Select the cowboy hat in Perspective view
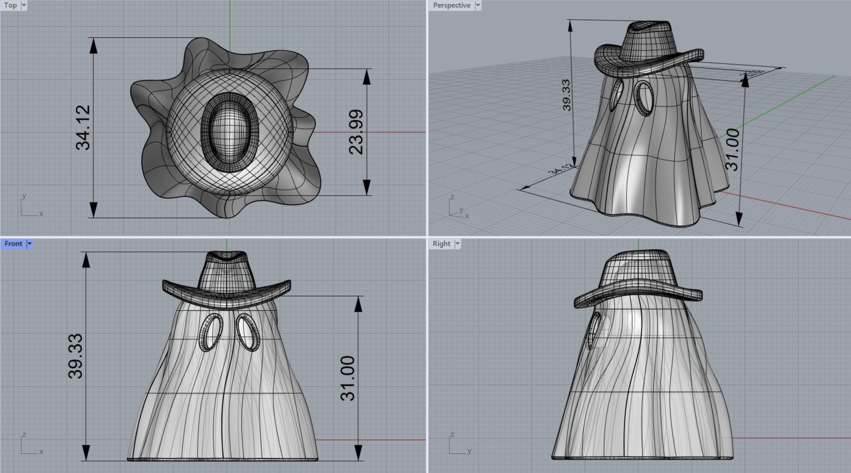The width and height of the screenshot is (851, 473). [x=649, y=49]
